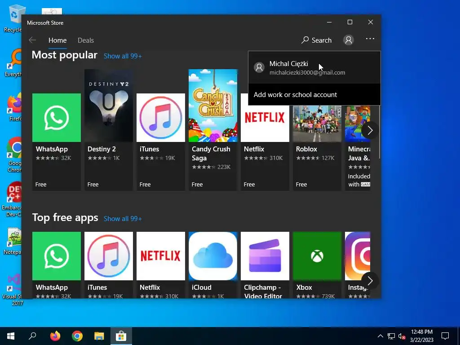
Task: Click the taskbar search icon
Action: (x=32, y=336)
